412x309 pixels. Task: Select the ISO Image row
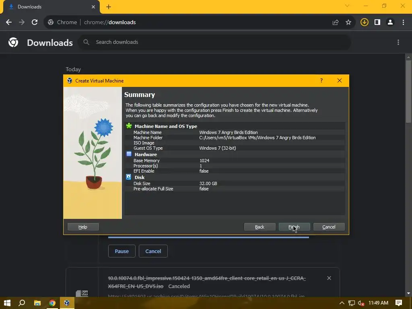pyautogui.click(x=235, y=143)
